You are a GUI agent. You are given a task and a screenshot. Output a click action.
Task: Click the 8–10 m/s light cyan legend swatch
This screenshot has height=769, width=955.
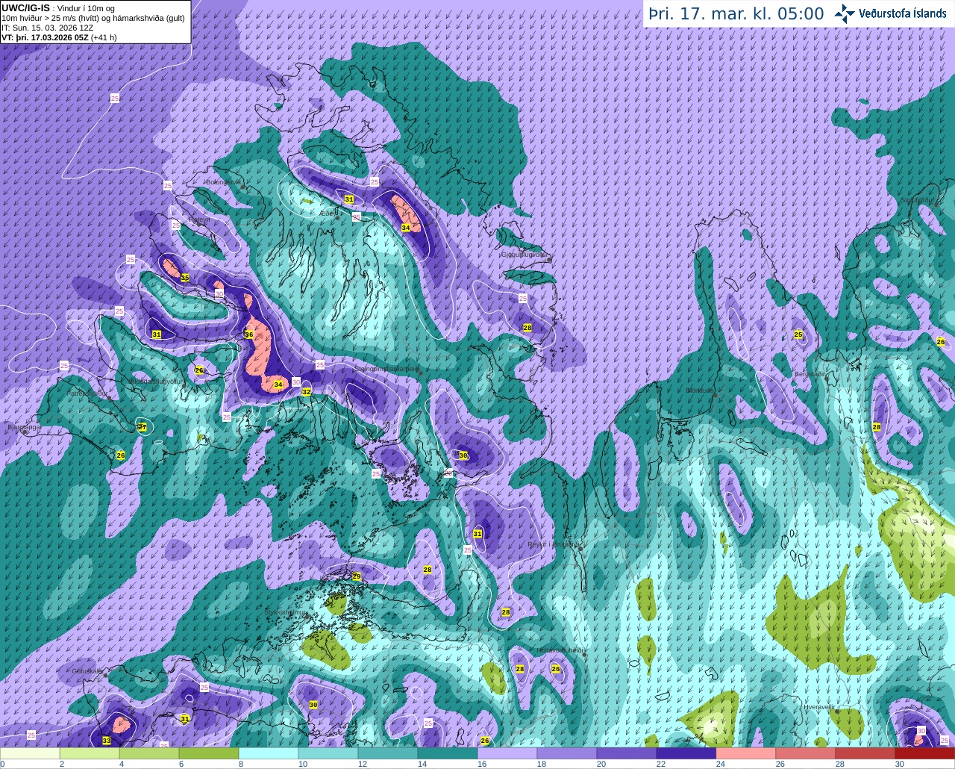269,753
